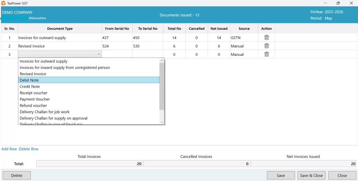Close the window with title bar X

click(x=351, y=3)
